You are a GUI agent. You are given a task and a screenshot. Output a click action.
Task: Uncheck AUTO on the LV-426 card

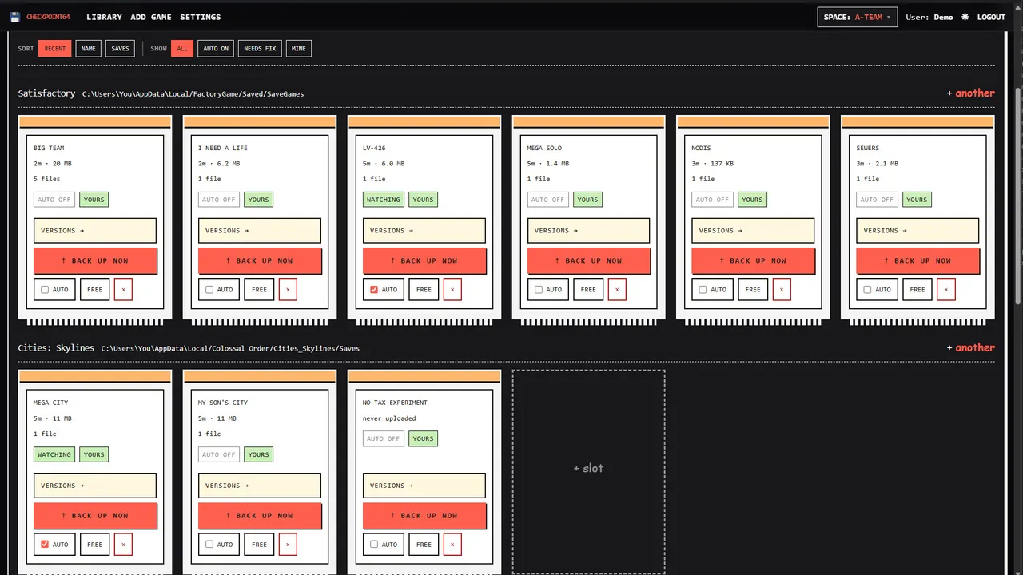374,290
